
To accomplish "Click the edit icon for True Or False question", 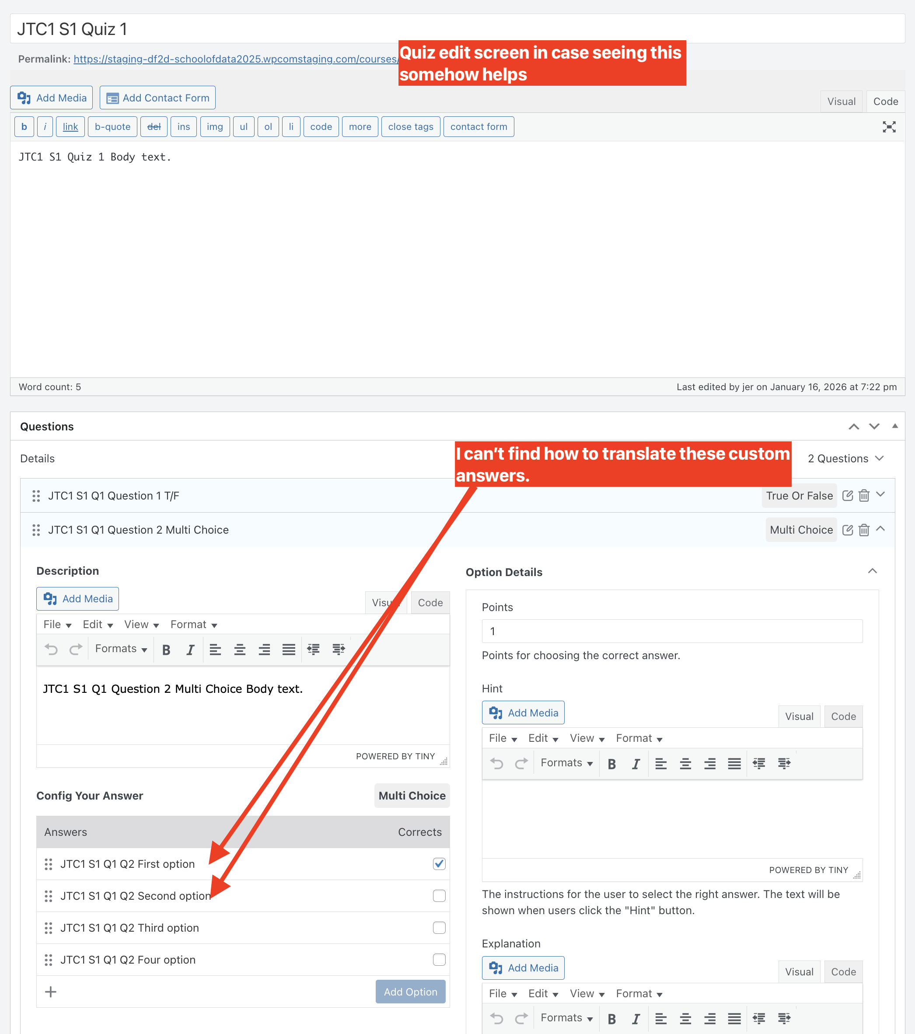I will (847, 496).
